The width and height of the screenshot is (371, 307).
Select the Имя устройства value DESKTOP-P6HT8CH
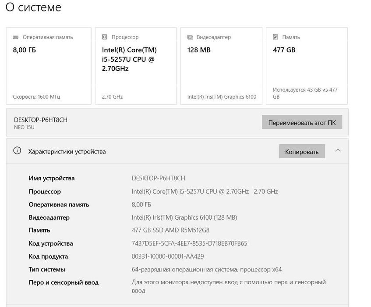158,178
